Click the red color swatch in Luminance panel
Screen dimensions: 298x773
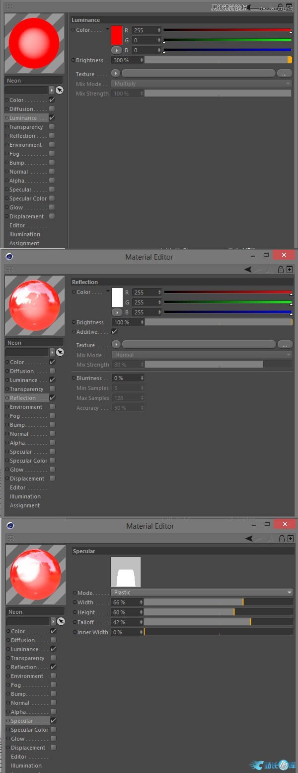coord(117,35)
